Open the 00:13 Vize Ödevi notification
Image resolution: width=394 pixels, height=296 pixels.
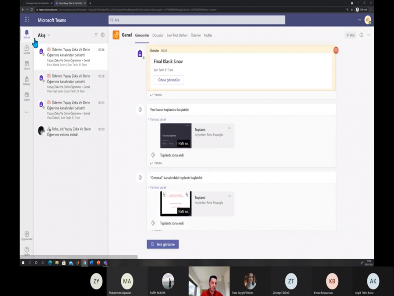click(71, 110)
